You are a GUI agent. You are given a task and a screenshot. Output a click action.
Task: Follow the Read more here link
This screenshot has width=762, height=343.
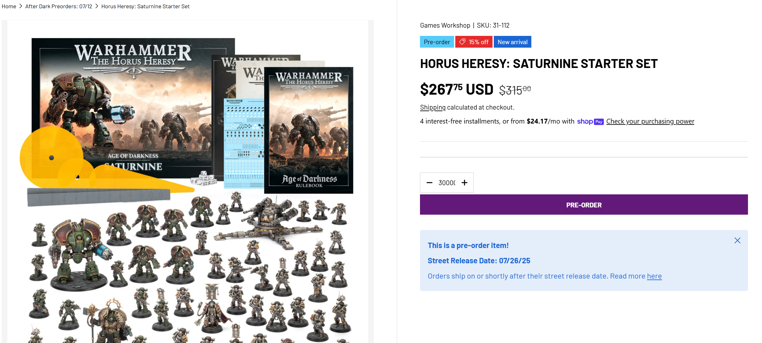coord(654,276)
